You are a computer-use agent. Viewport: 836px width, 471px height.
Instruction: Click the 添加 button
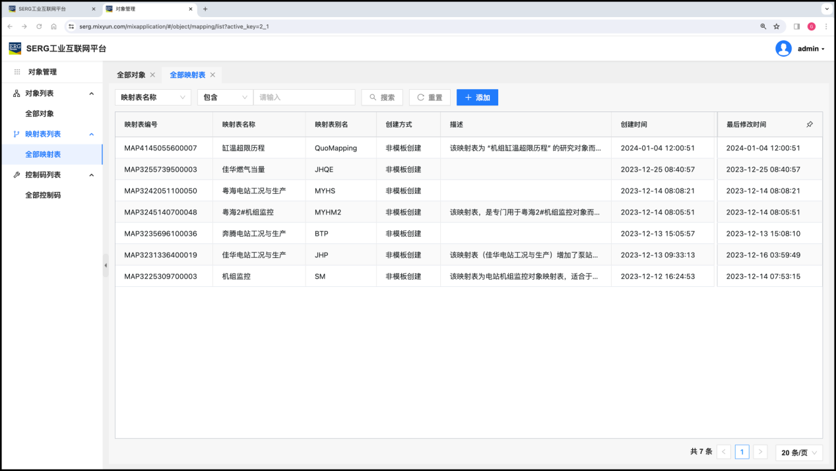pyautogui.click(x=477, y=98)
